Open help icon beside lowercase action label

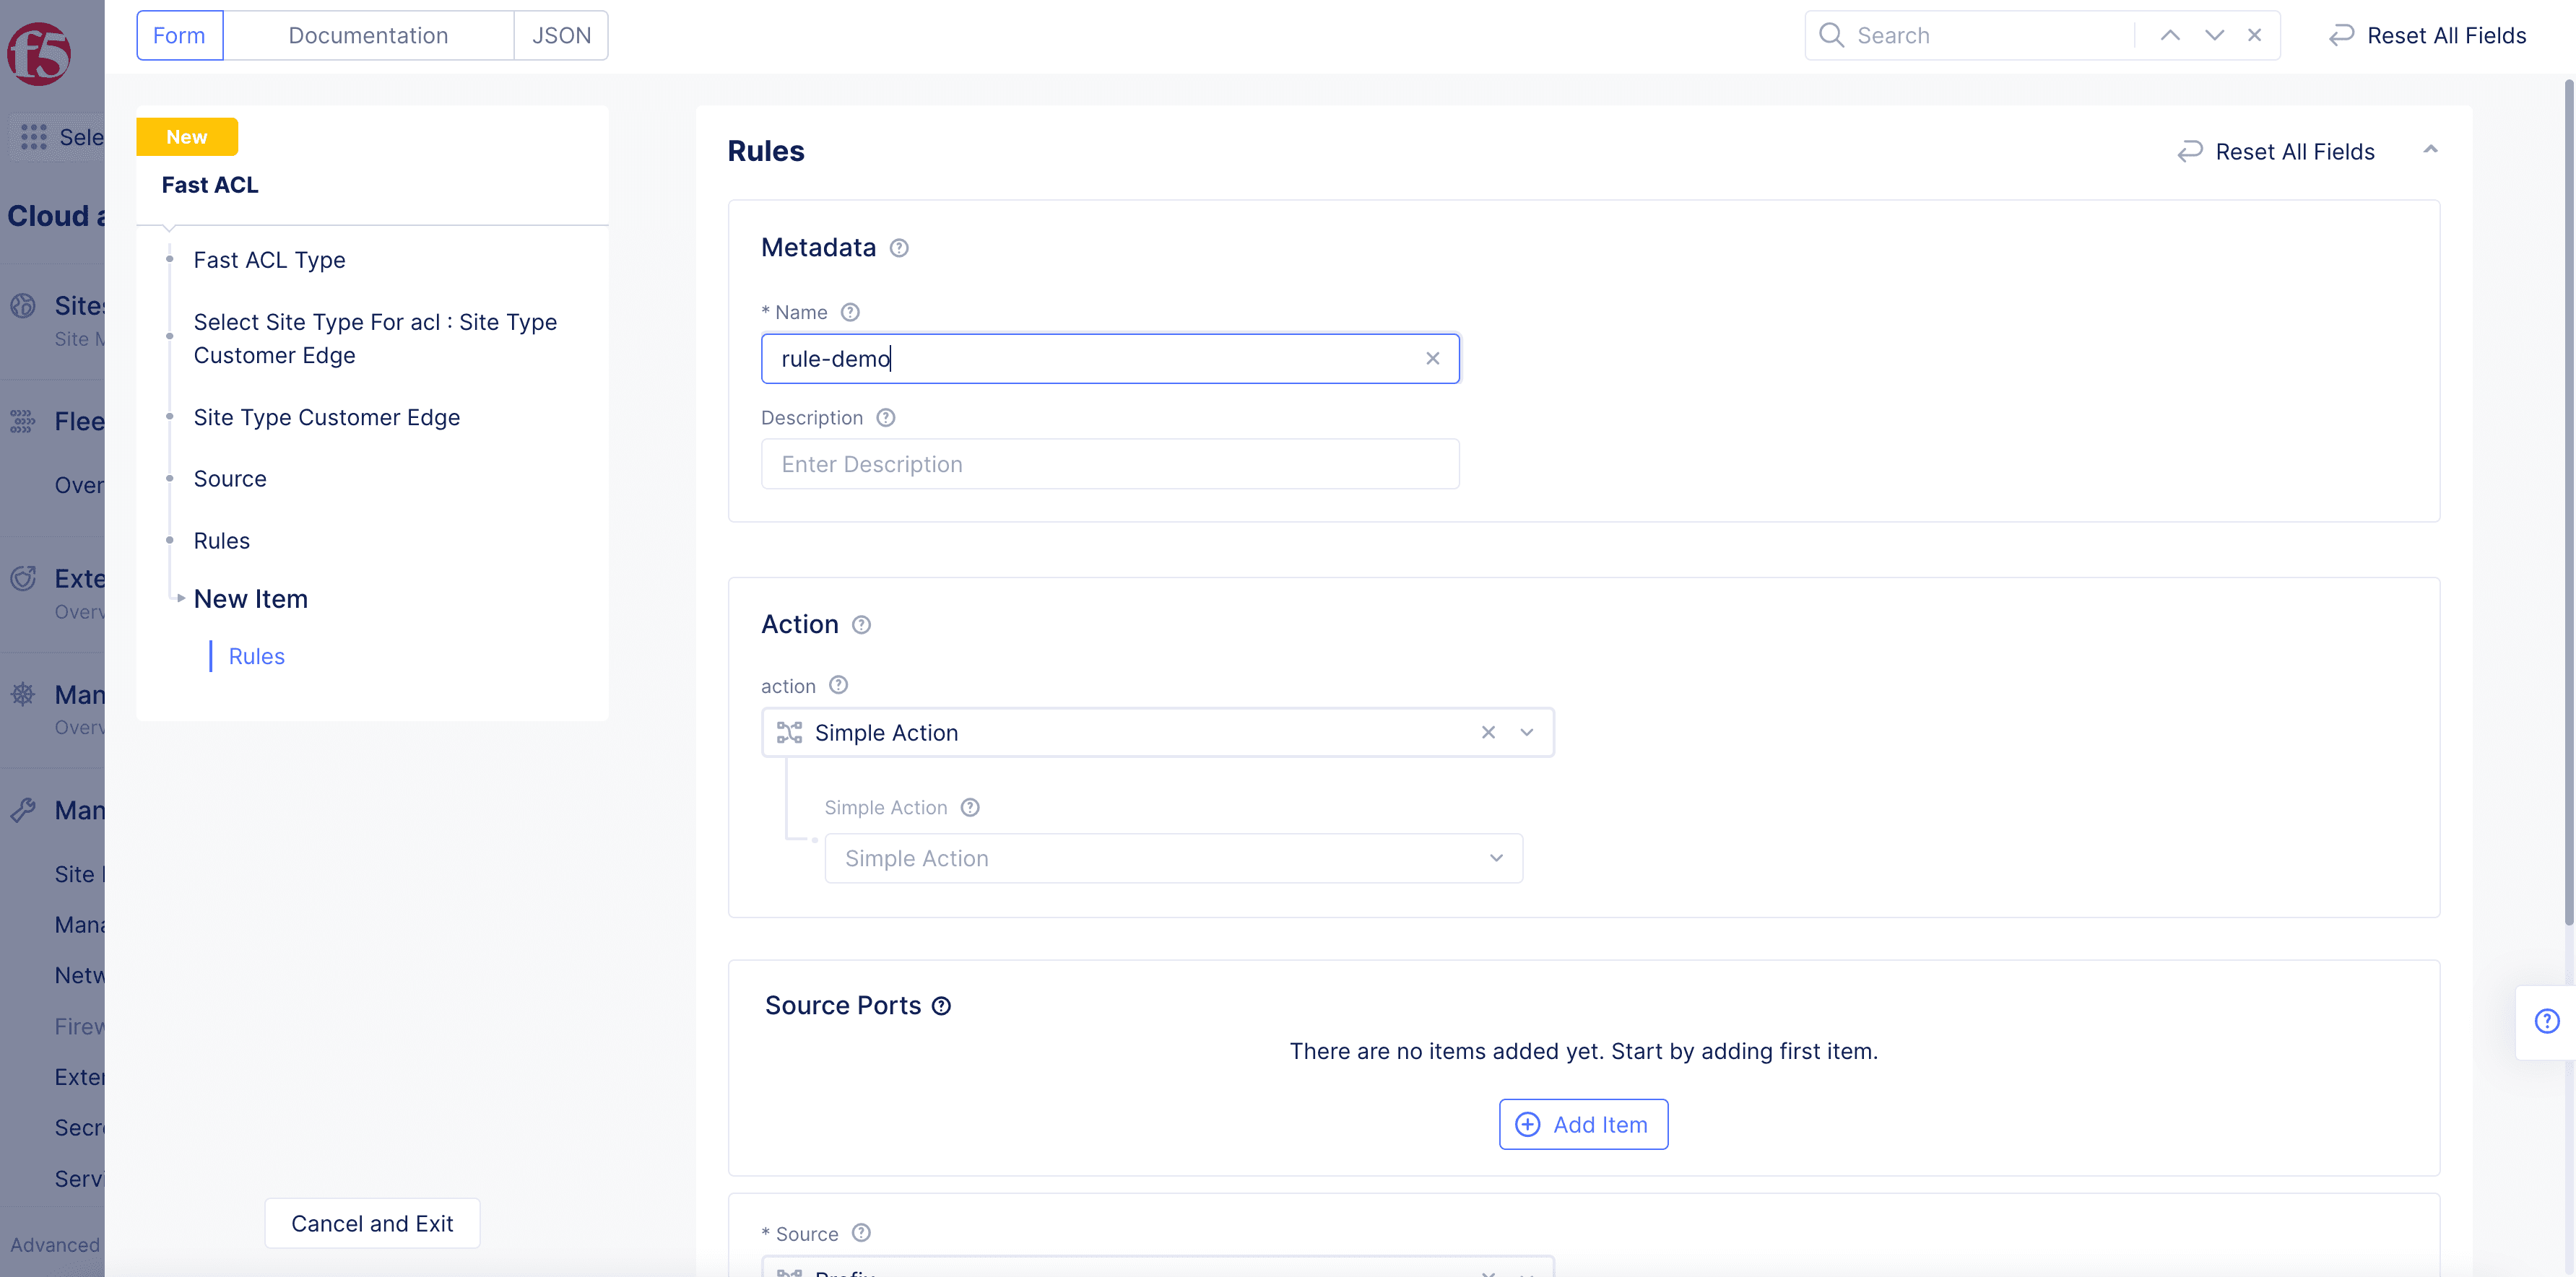pos(838,684)
